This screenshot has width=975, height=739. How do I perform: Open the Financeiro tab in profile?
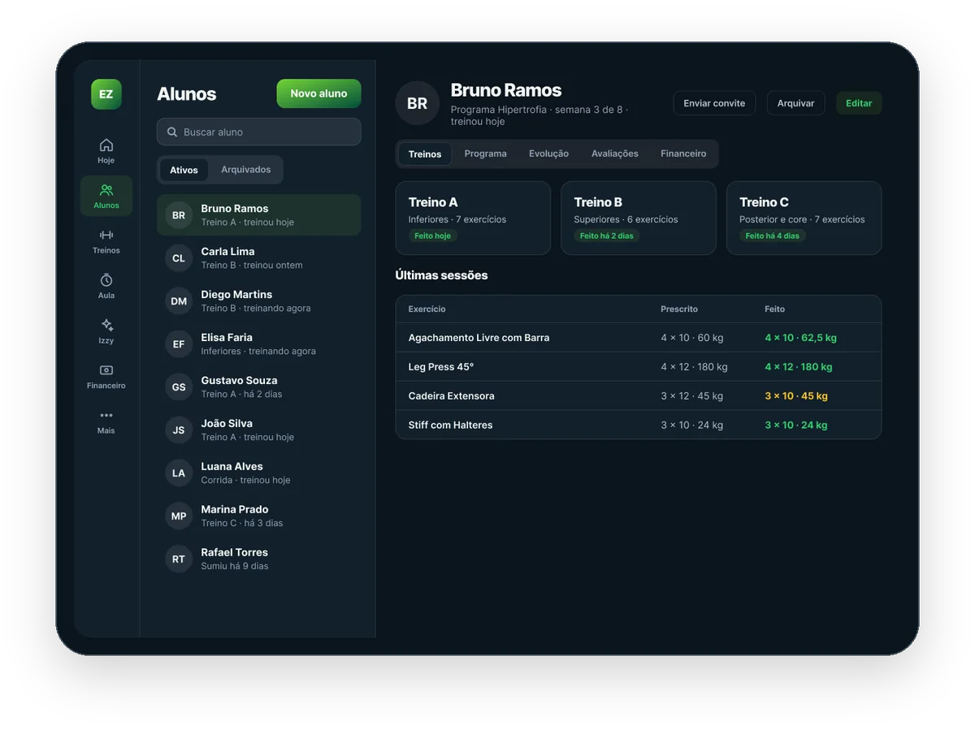click(683, 153)
